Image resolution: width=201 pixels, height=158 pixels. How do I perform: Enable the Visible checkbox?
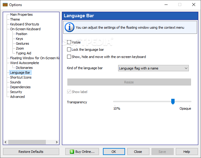[x=69, y=42]
